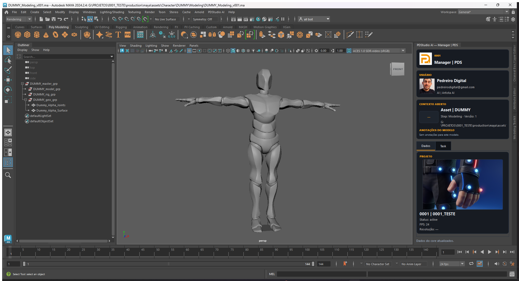The width and height of the screenshot is (519, 281).
Task: Toggle the audio mute speaker icon
Action: pyautogui.click(x=496, y=264)
